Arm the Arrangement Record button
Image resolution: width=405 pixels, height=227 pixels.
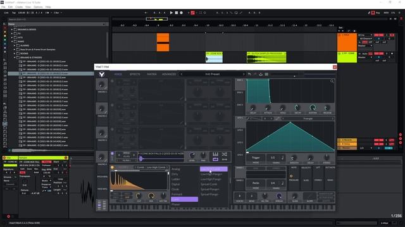tap(182, 13)
